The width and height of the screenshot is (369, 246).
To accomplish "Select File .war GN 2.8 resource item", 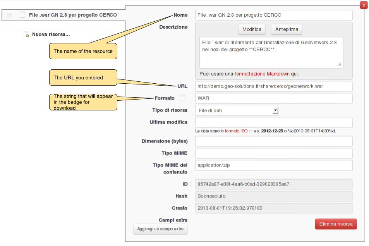I will click(x=73, y=15).
